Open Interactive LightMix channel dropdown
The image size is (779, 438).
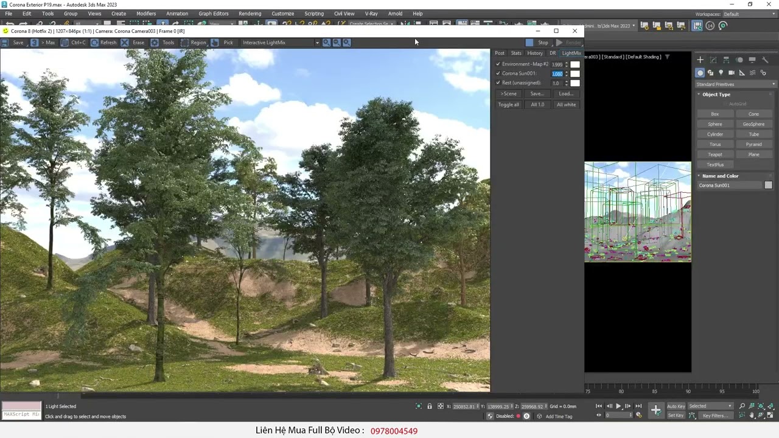pyautogui.click(x=280, y=43)
